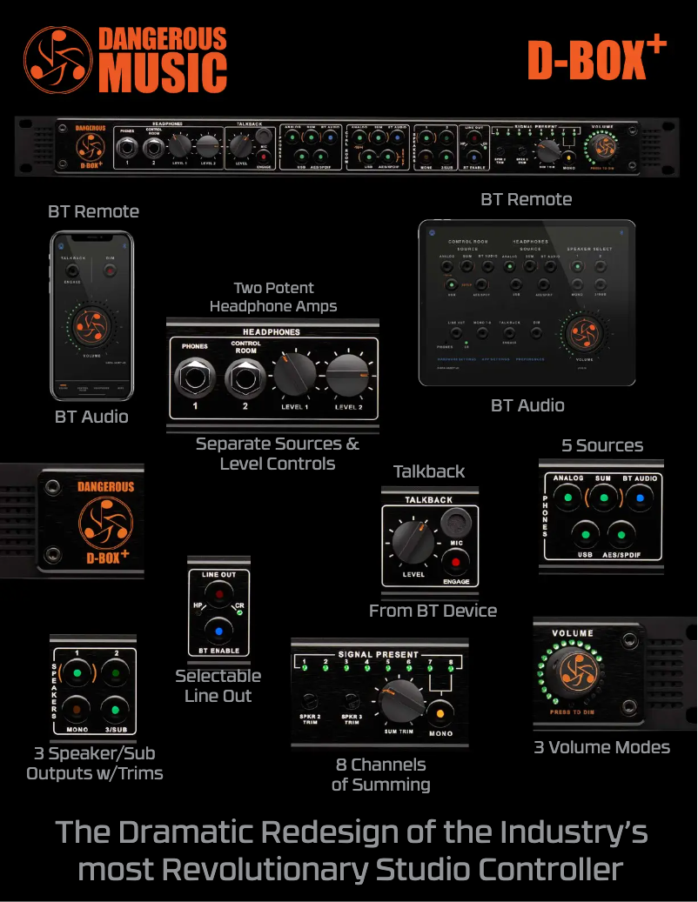The height and width of the screenshot is (902, 698).
Task: Toggle the yellow MONO button in summing closeup
Action: (441, 714)
